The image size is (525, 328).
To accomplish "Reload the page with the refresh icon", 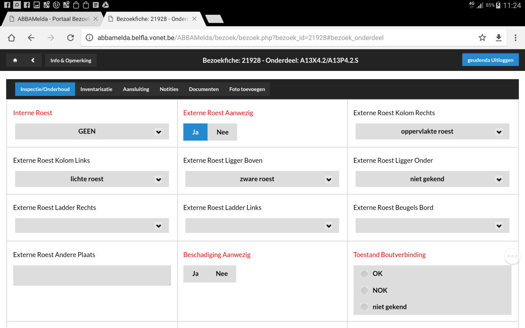I will pos(70,38).
